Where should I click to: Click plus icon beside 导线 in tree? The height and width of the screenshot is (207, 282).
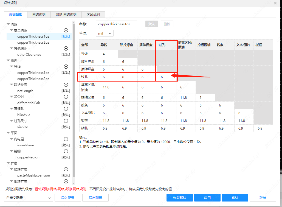point(66,66)
